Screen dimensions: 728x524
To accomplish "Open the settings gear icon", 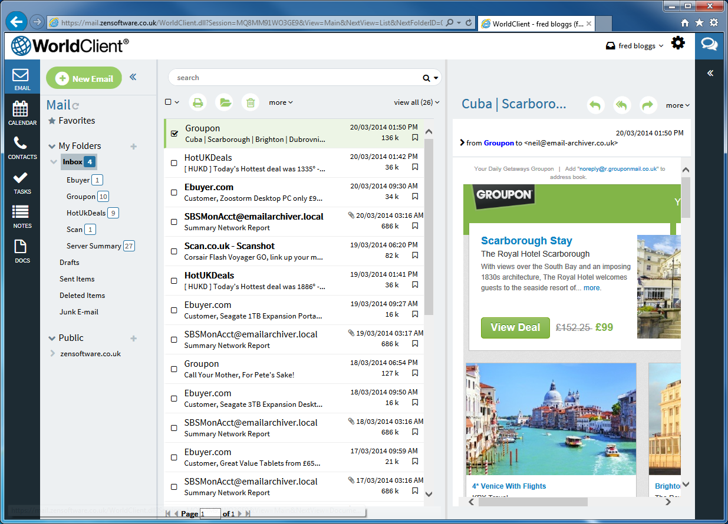I will [x=678, y=43].
